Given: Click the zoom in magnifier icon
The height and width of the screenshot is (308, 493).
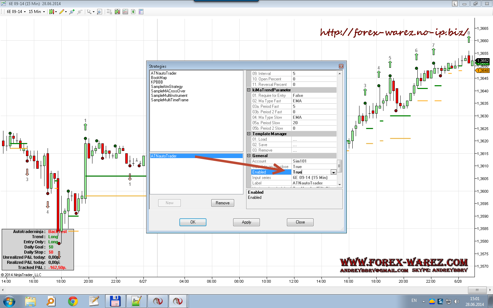Looking at the screenshot, I should (x=72, y=12).
